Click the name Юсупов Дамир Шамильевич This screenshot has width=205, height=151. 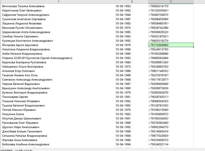22,118
